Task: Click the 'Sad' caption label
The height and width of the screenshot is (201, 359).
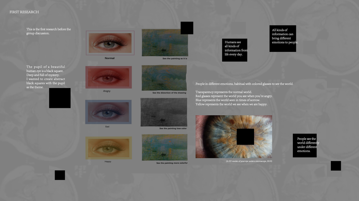Action: point(107,126)
